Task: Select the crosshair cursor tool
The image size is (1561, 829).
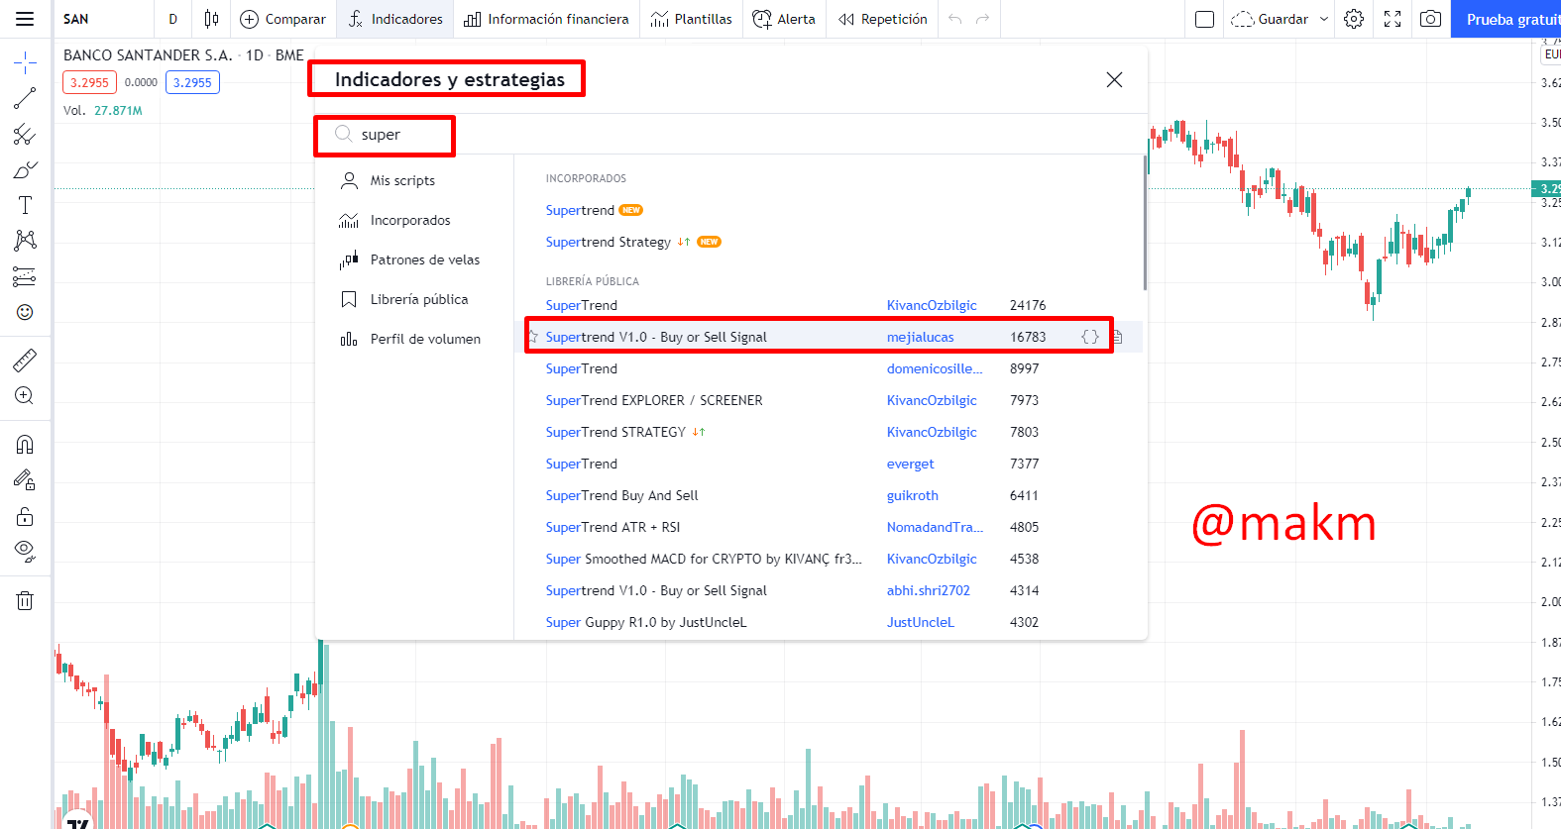Action: click(x=25, y=63)
